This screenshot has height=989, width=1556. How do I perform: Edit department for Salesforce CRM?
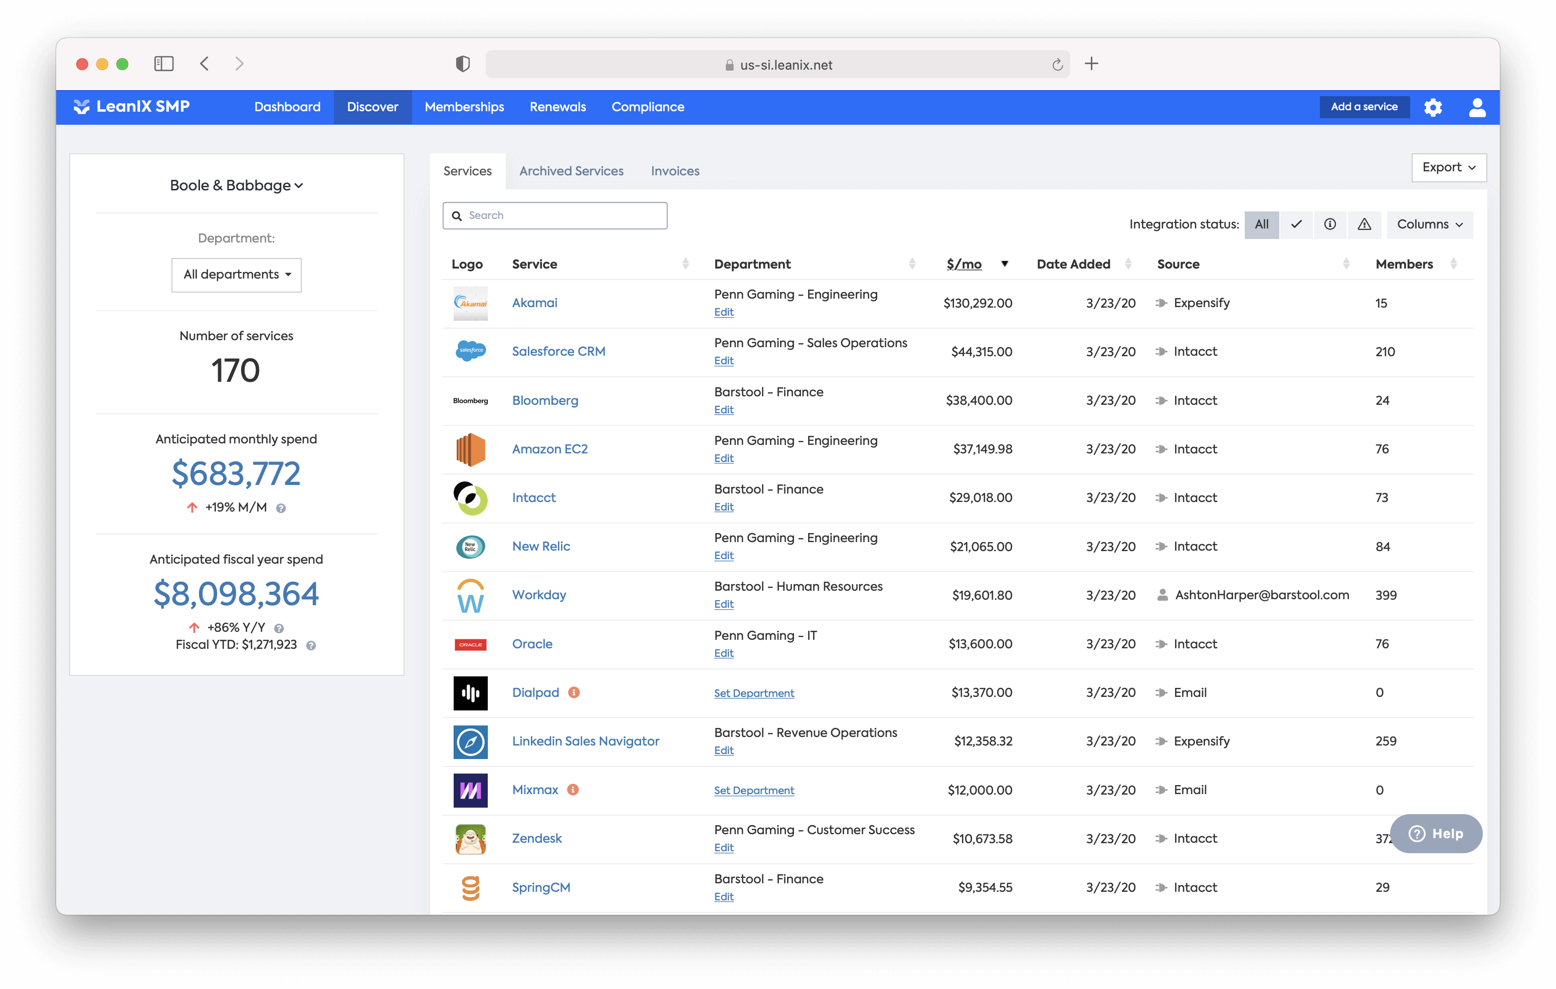[724, 360]
